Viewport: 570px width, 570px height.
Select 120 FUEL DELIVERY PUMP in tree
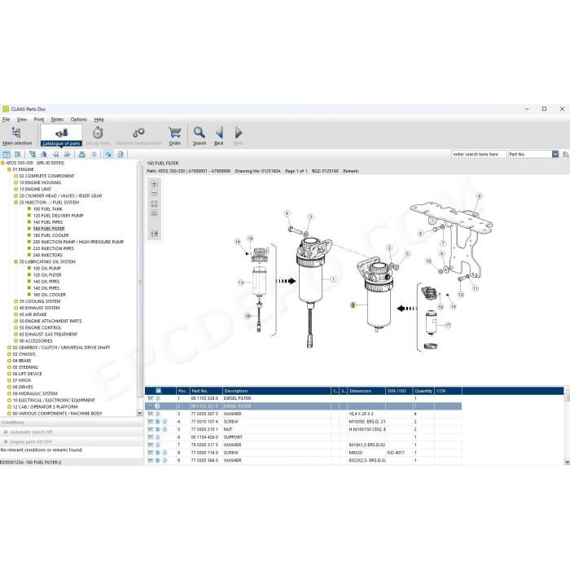(58, 216)
